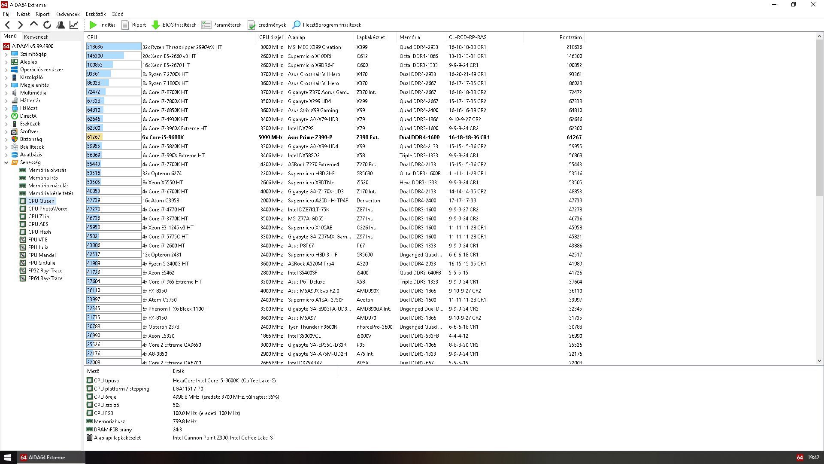Expand the Számítógép tree node

pos(6,54)
